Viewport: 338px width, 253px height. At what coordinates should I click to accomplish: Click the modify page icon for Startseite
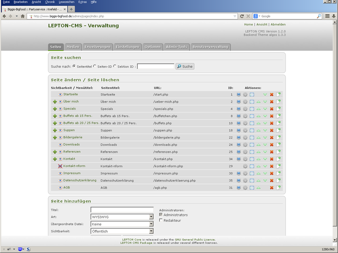pyautogui.click(x=239, y=94)
